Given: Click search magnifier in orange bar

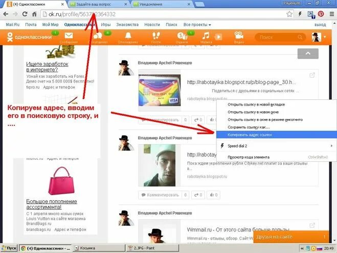Looking at the screenshot, I should (x=300, y=37).
